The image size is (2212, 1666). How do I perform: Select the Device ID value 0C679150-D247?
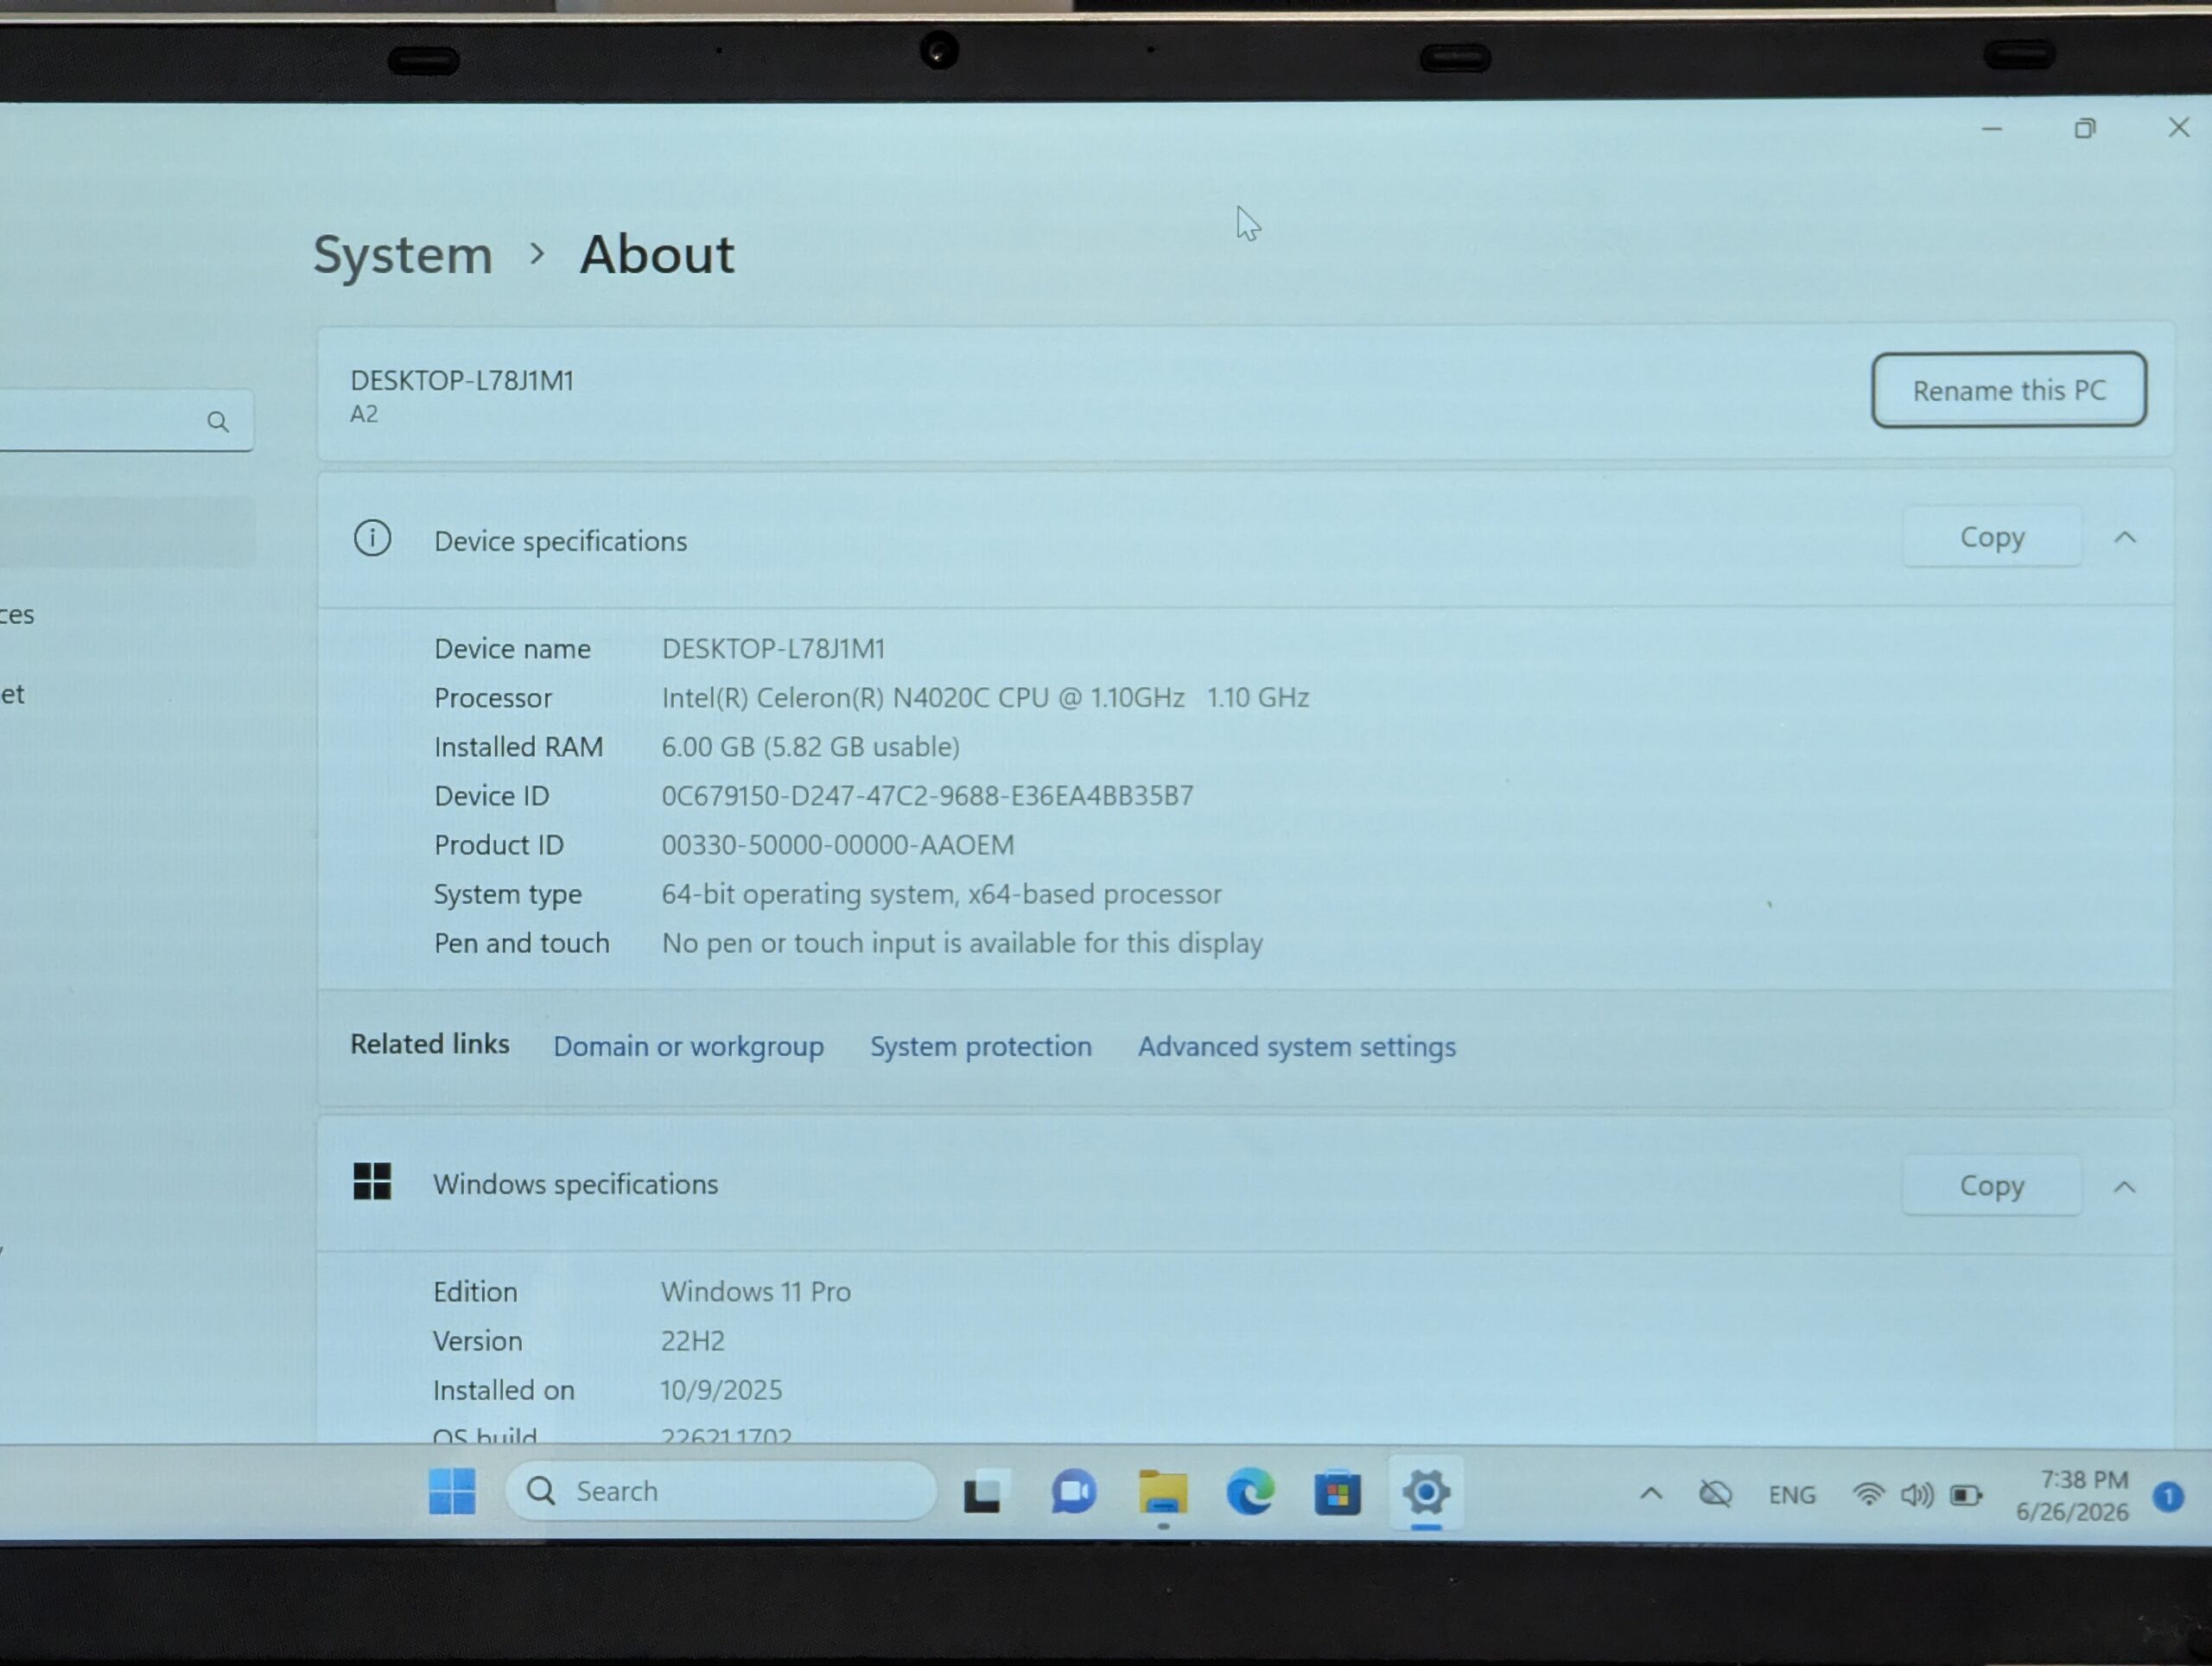(927, 795)
